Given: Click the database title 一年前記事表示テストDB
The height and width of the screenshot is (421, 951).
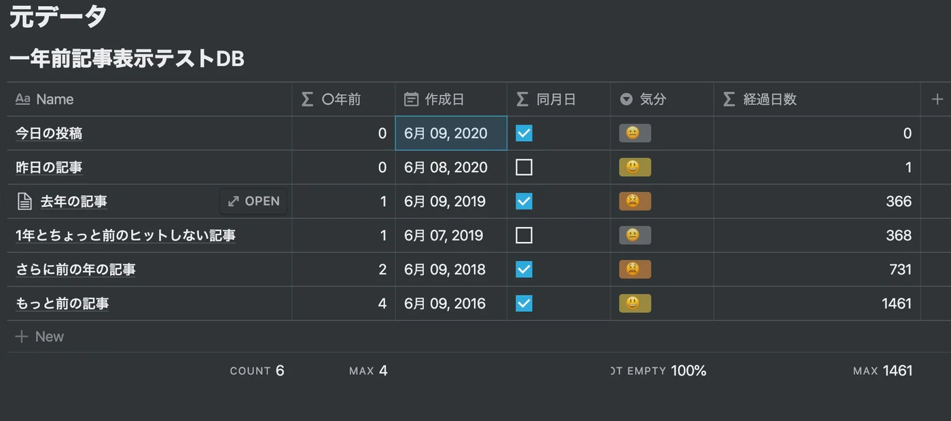Looking at the screenshot, I should coord(126,59).
